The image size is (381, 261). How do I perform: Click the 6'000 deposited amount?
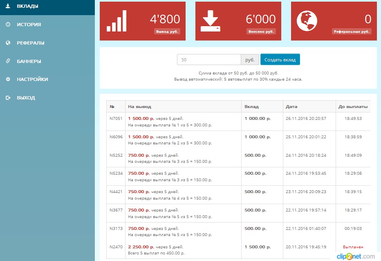pos(261,19)
